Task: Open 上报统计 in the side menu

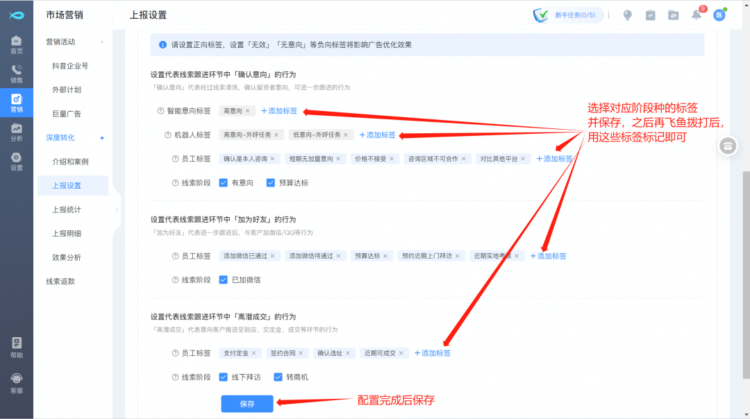Action: click(x=67, y=209)
